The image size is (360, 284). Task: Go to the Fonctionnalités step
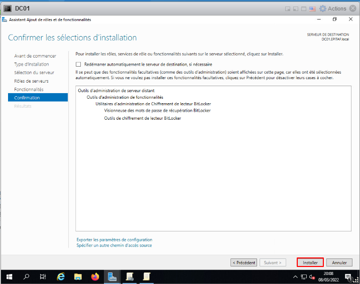click(29, 89)
